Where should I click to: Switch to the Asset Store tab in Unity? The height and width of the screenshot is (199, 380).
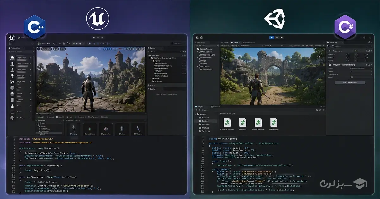coord(249,42)
